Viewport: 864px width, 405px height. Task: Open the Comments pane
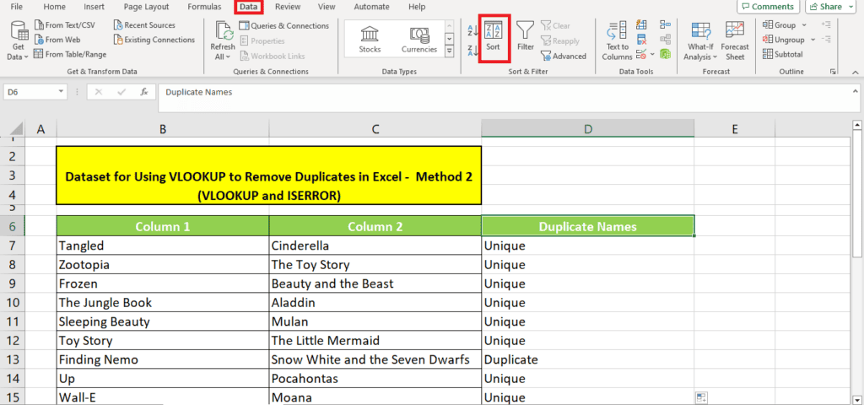tap(768, 7)
